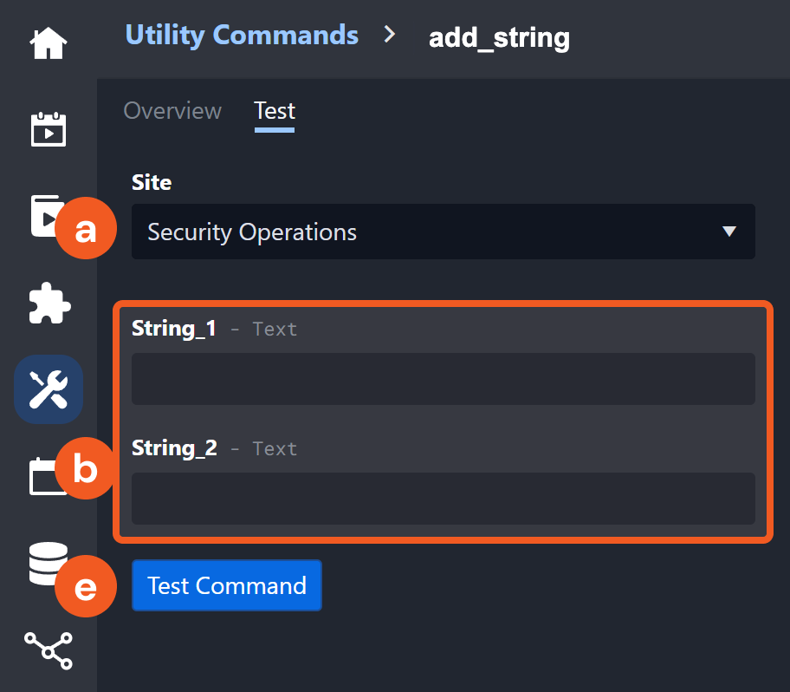Select the wrench and screwdriver utilities icon

coord(49,388)
